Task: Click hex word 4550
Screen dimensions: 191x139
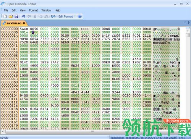Action: click(136, 59)
